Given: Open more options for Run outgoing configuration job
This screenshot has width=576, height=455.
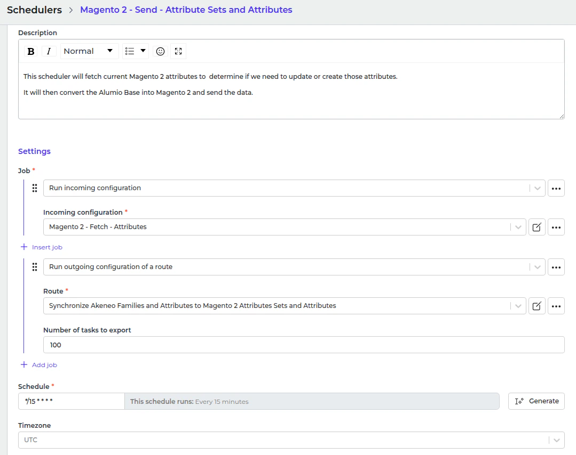Looking at the screenshot, I should click(556, 267).
